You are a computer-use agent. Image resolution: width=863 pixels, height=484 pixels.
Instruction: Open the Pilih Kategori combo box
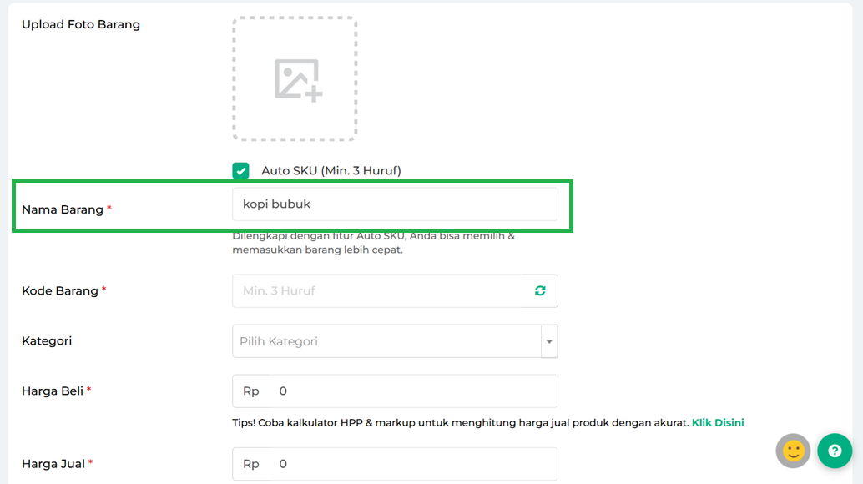click(x=386, y=341)
